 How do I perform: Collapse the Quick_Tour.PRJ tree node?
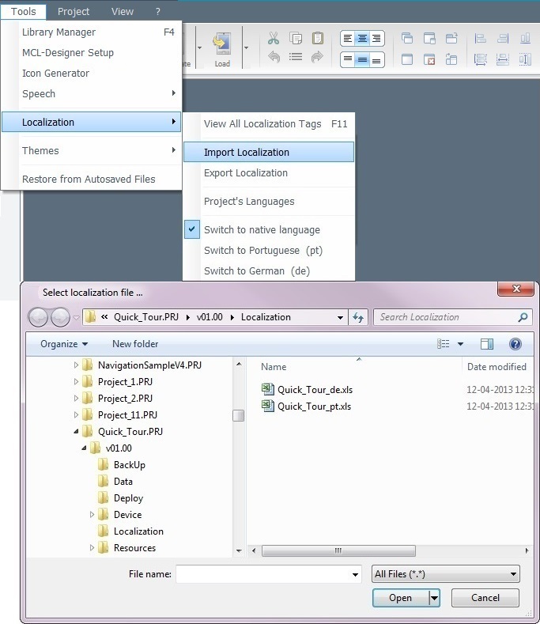pos(77,432)
